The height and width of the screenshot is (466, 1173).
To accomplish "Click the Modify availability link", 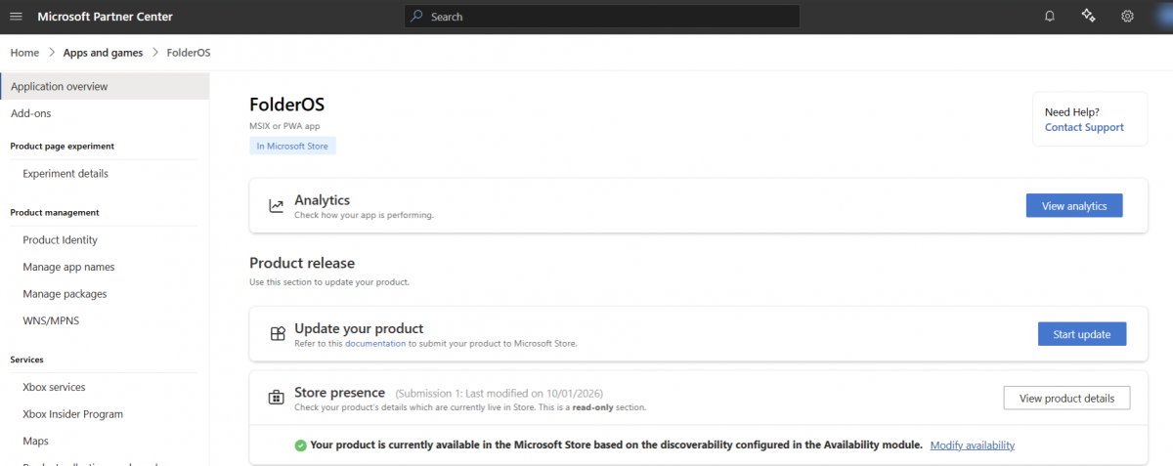I will tap(973, 445).
